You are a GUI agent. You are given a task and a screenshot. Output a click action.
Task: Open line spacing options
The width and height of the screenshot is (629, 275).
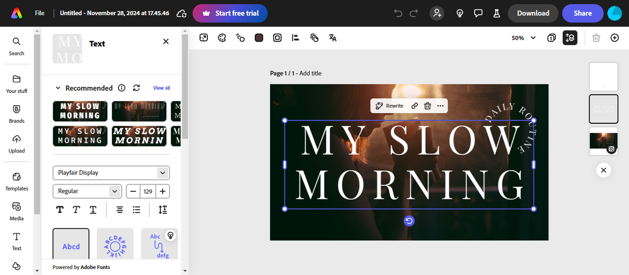pos(163,210)
